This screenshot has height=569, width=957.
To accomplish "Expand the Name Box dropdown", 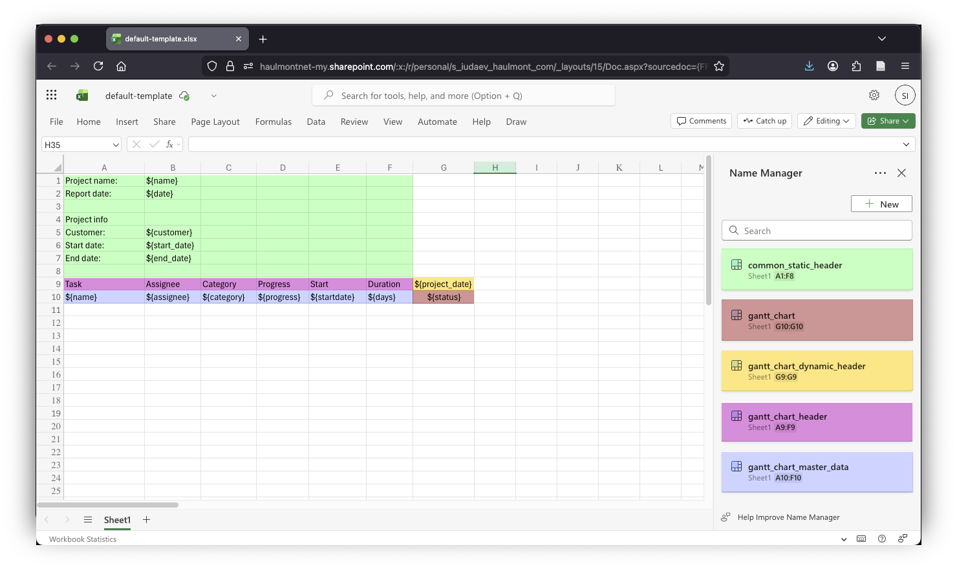I will pyautogui.click(x=116, y=145).
